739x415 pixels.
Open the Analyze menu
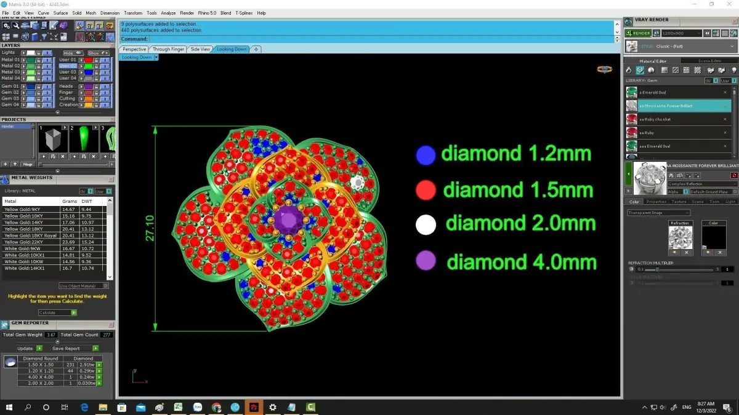168,13
